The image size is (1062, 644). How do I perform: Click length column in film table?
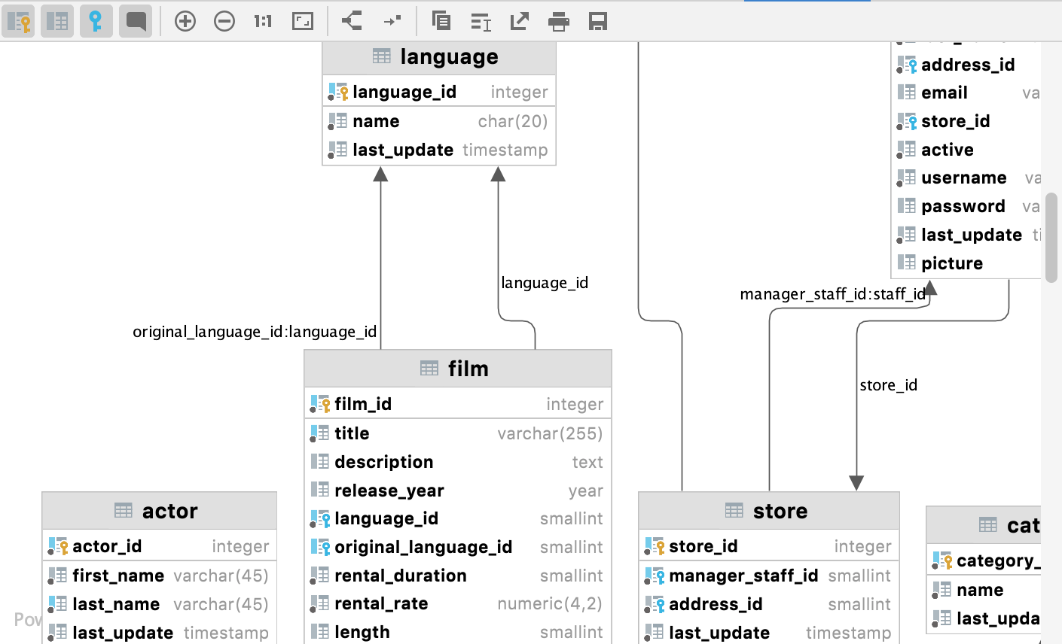tap(458, 632)
